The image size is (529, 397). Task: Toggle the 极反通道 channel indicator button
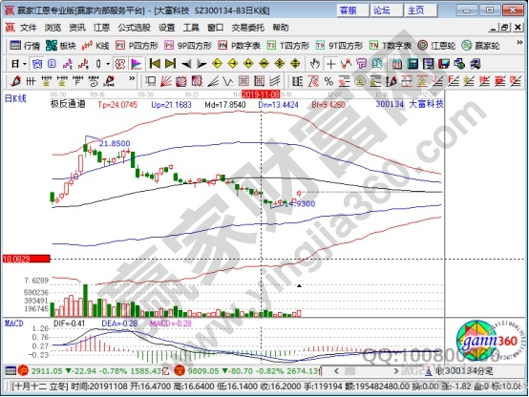(119, 63)
